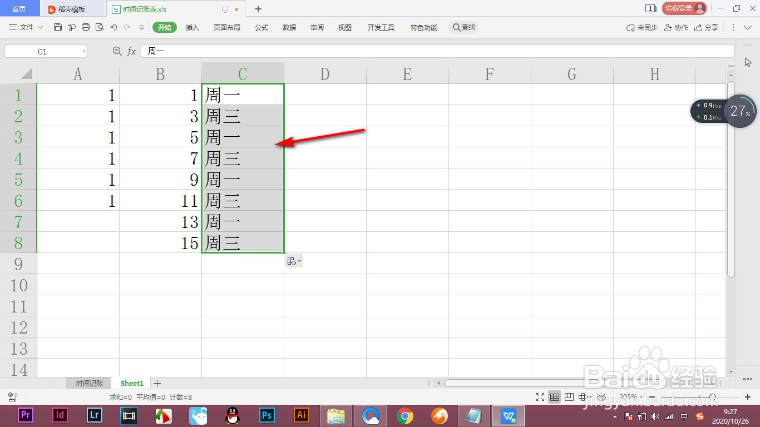
Task: Click the fx insert function icon
Action: click(132, 51)
